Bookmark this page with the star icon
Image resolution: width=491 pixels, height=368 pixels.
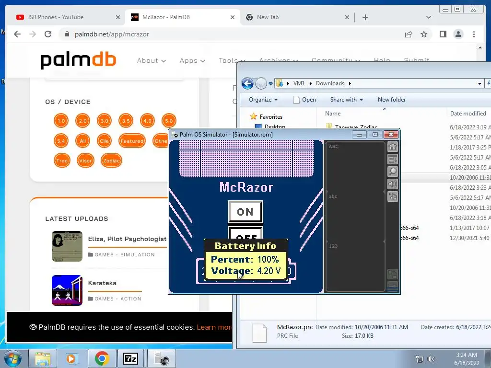(x=424, y=34)
